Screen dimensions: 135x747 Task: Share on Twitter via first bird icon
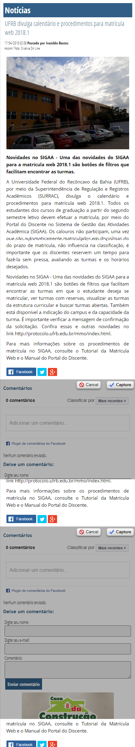point(42,372)
